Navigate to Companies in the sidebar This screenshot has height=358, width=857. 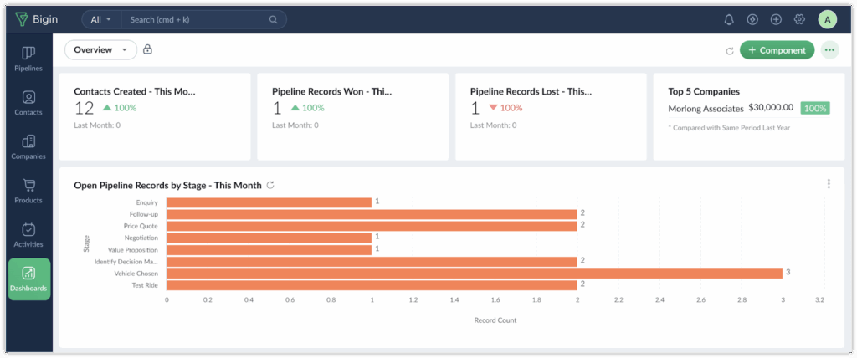click(x=28, y=147)
